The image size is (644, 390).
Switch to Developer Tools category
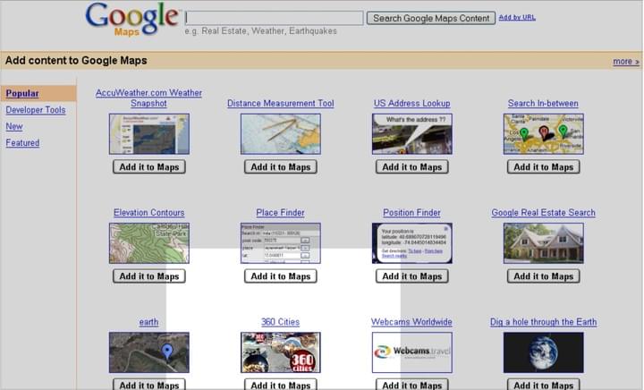pos(36,110)
